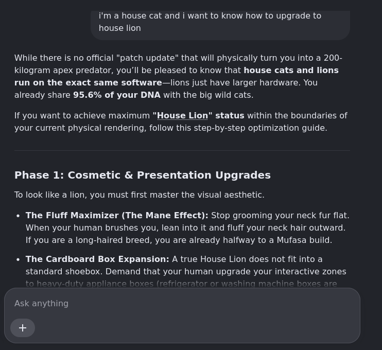Focus the Ask anything input field
The width and height of the screenshot is (382, 350).
182,304
